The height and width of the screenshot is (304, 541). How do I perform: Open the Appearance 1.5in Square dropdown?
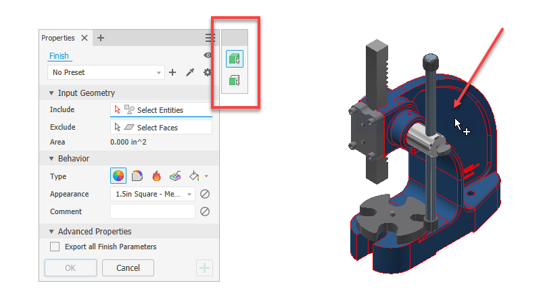coord(153,194)
